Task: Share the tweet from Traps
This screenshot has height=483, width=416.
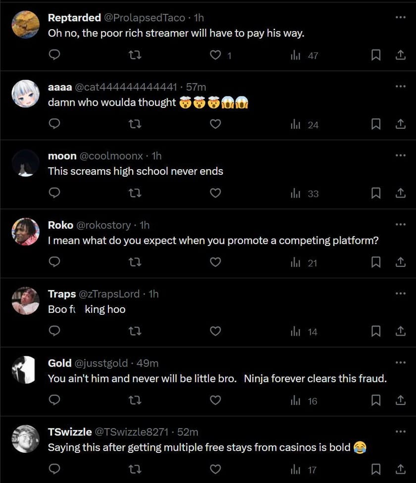Action: click(x=400, y=332)
